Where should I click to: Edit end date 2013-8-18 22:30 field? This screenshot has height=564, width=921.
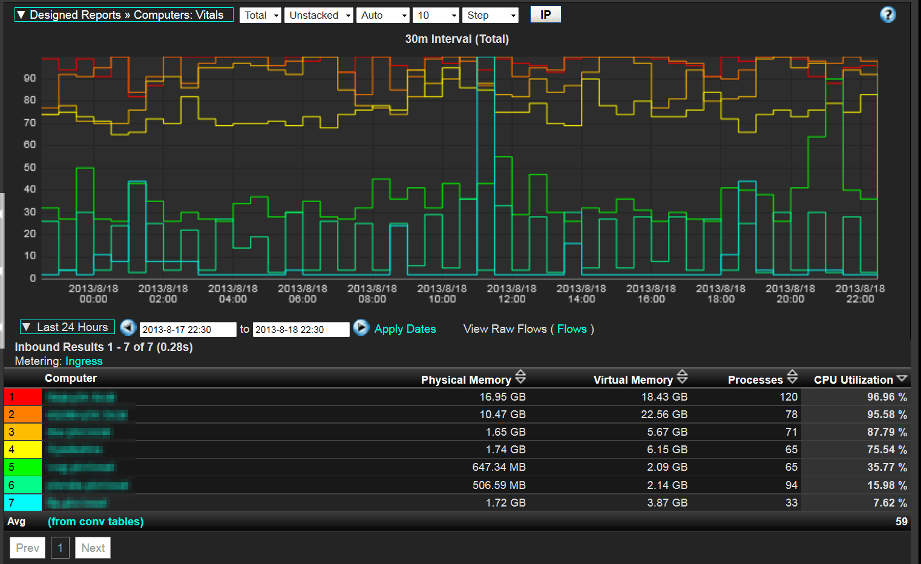pos(301,329)
